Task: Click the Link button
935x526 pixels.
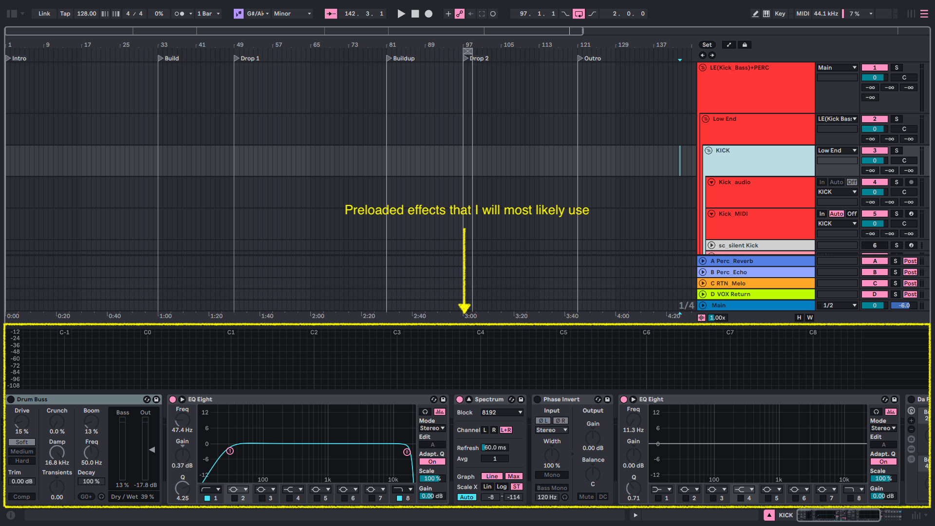Action: 44,14
